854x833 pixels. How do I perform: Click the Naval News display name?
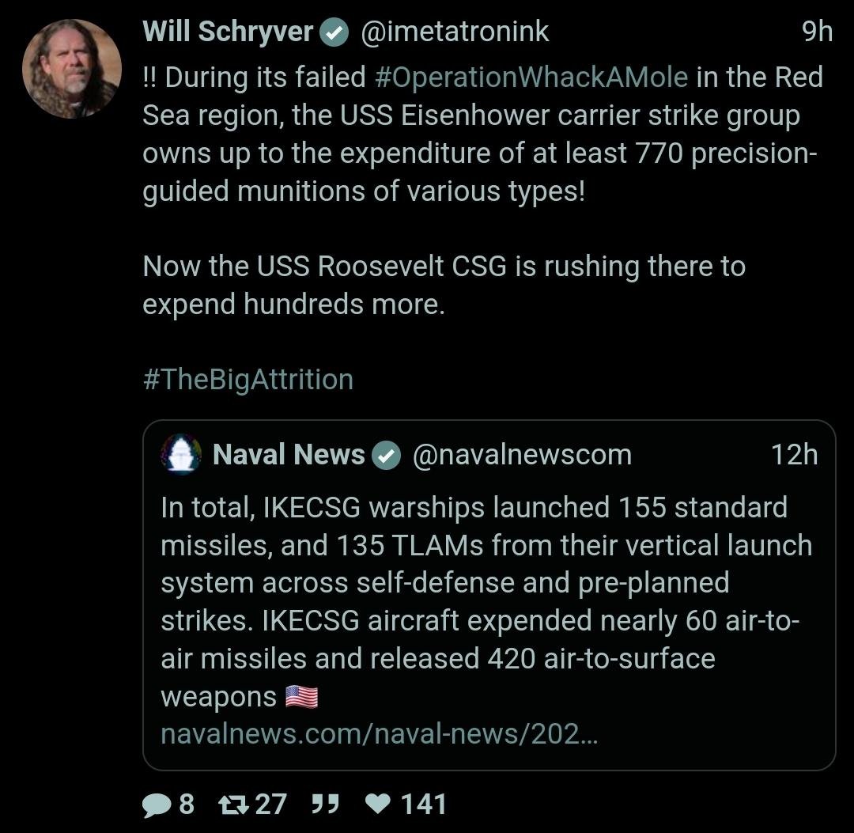[x=289, y=455]
